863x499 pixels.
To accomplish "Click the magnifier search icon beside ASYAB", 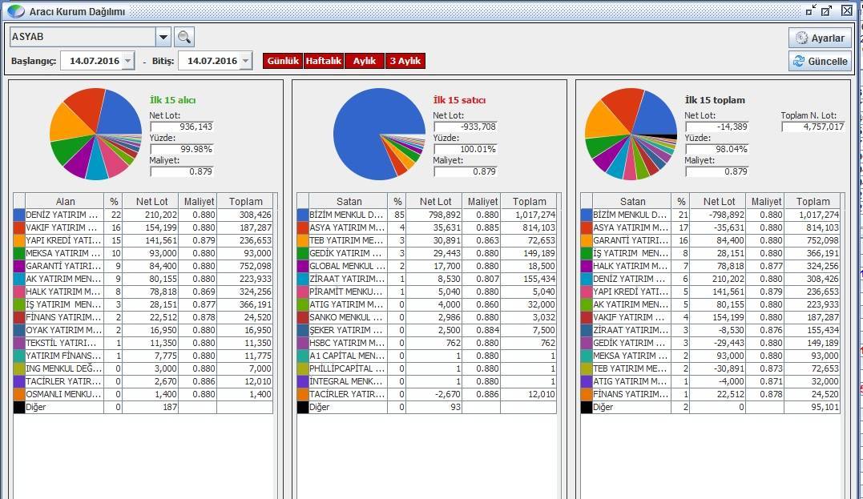I will [x=185, y=37].
